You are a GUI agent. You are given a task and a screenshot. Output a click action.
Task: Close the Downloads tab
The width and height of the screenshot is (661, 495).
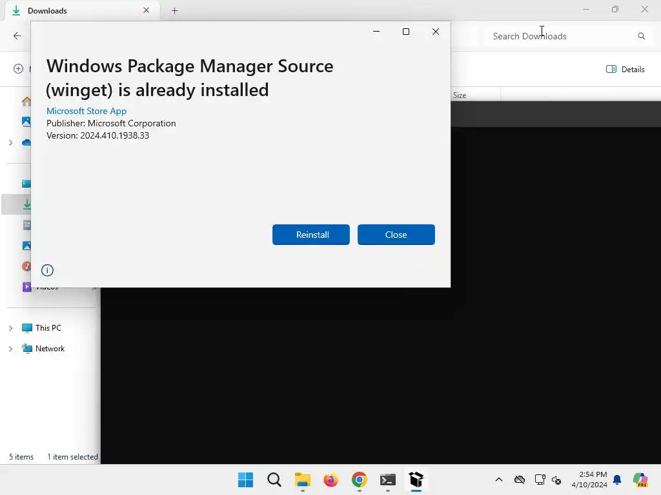tap(147, 10)
